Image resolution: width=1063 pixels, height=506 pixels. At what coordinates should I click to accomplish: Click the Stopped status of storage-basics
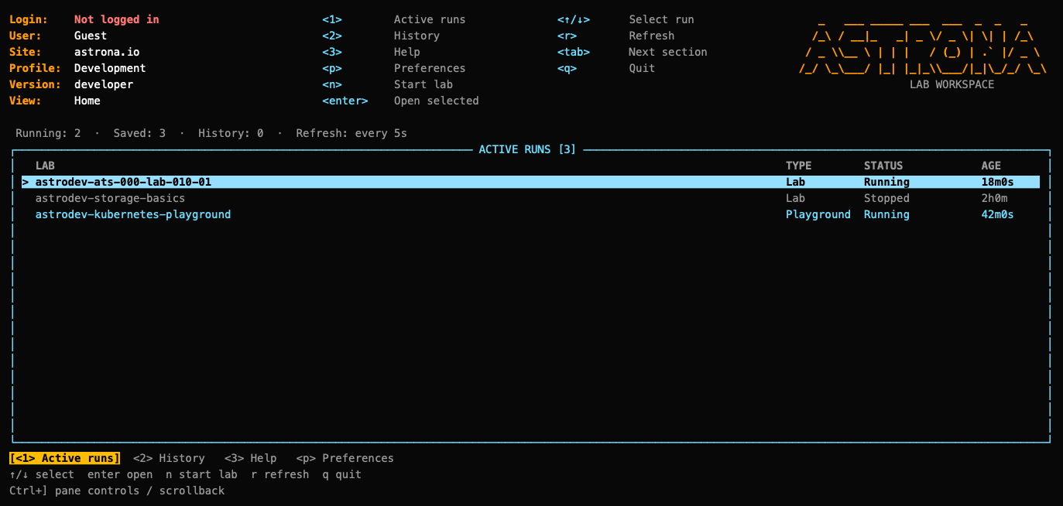pyautogui.click(x=886, y=198)
